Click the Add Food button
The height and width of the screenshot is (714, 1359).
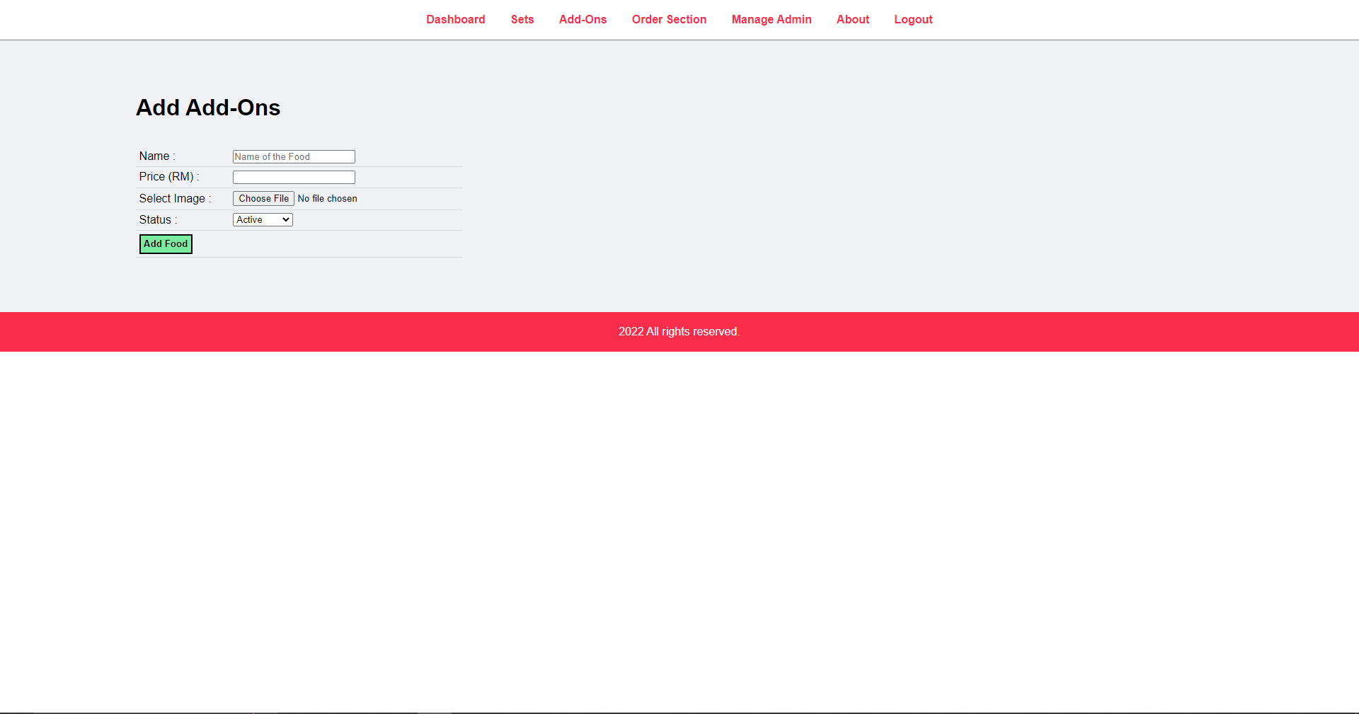click(x=165, y=243)
